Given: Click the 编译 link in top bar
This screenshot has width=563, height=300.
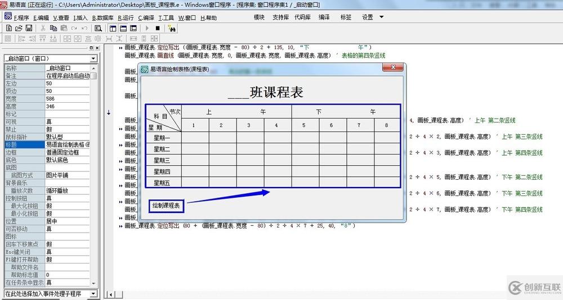Looking at the screenshot, I should pos(324,17).
